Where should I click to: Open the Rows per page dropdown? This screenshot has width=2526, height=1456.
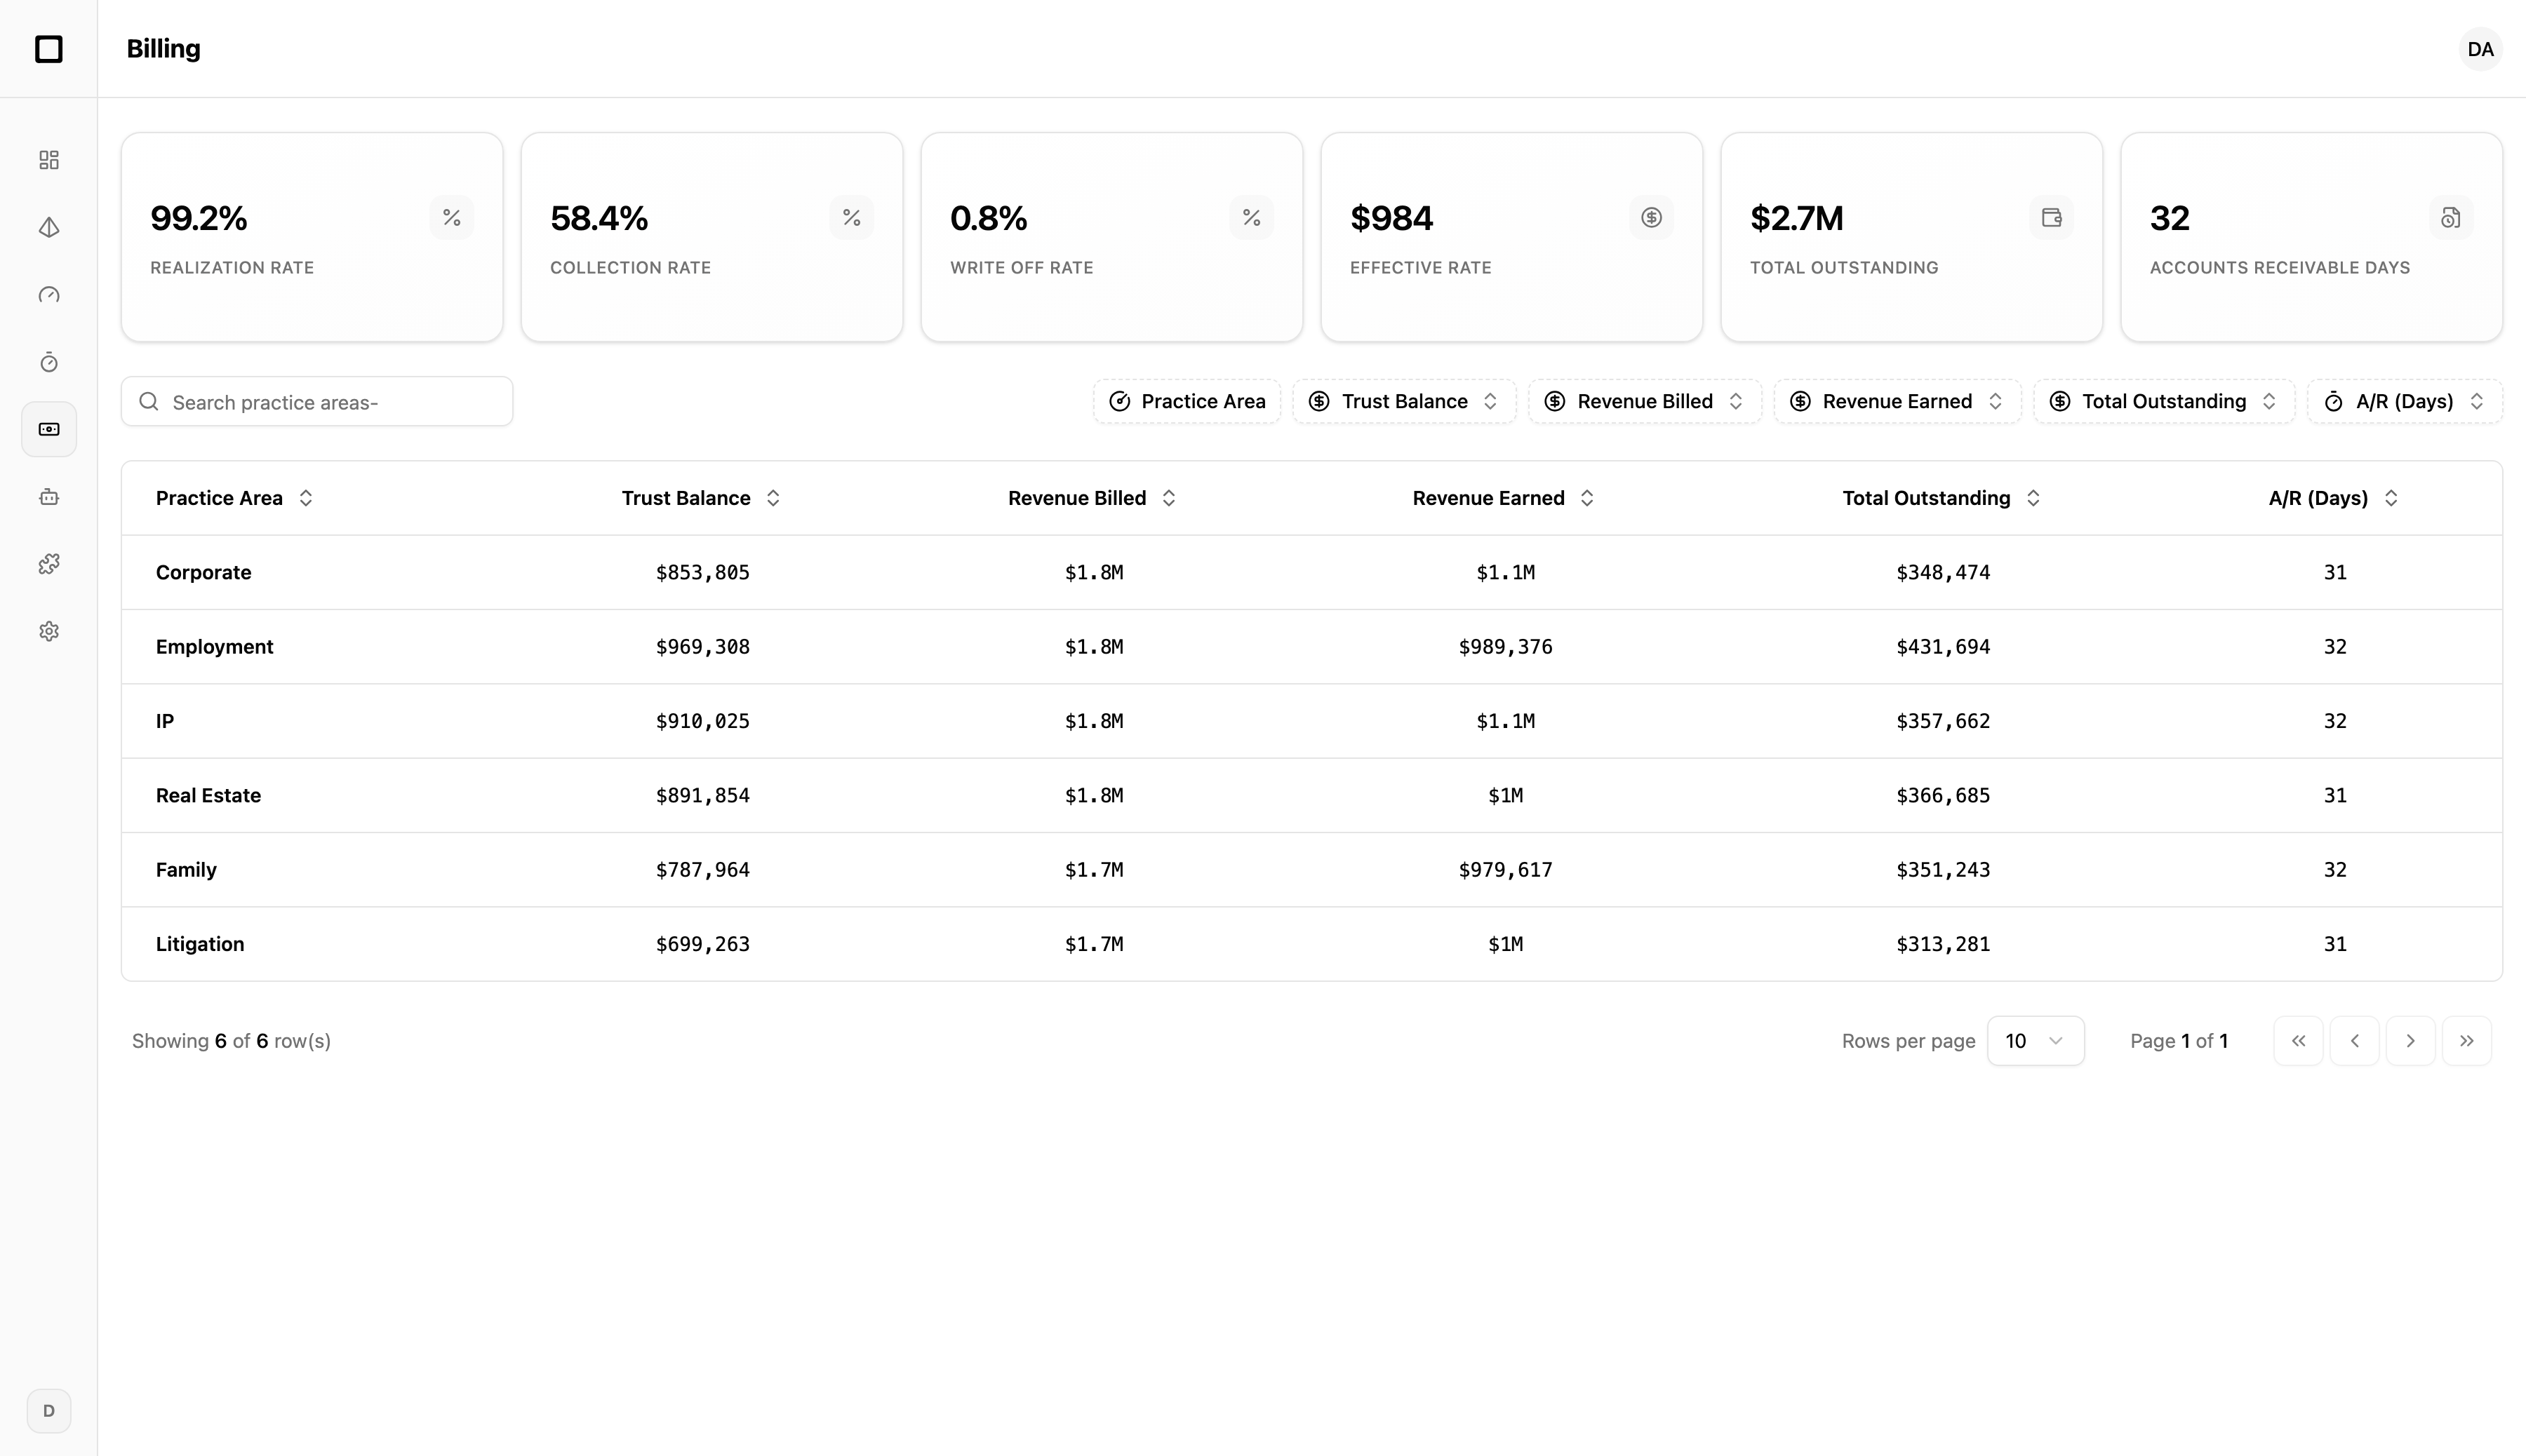point(2035,1040)
